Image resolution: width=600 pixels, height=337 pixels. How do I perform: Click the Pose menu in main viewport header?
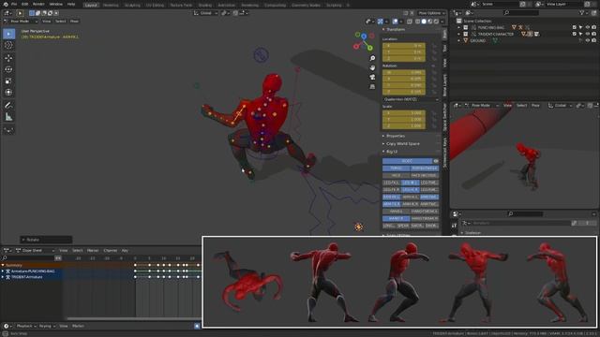click(74, 22)
